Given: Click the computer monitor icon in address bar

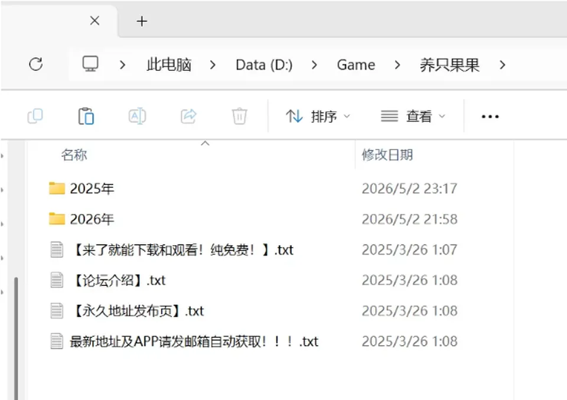Looking at the screenshot, I should coord(90,64).
